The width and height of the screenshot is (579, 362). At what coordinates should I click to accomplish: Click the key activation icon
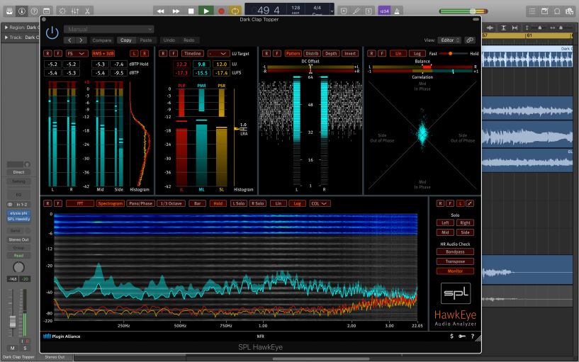click(x=462, y=336)
